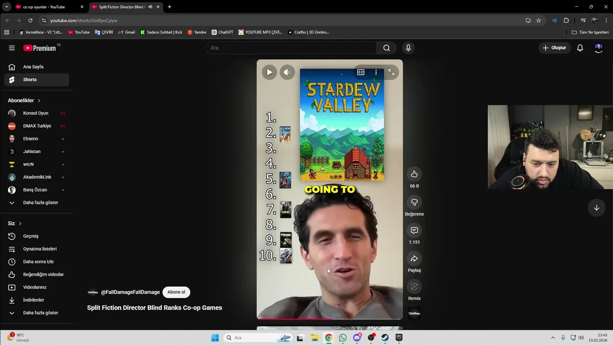Toggle closed captions on the Short

[361, 72]
